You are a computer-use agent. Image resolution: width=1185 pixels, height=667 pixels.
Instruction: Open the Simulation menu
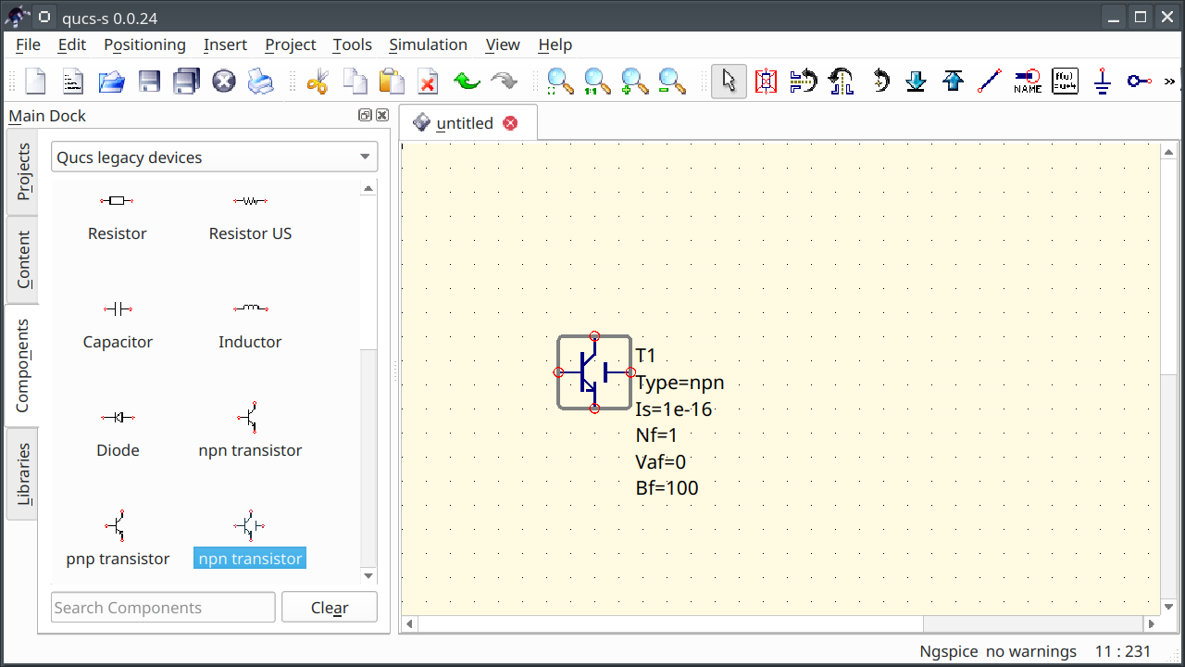point(428,44)
